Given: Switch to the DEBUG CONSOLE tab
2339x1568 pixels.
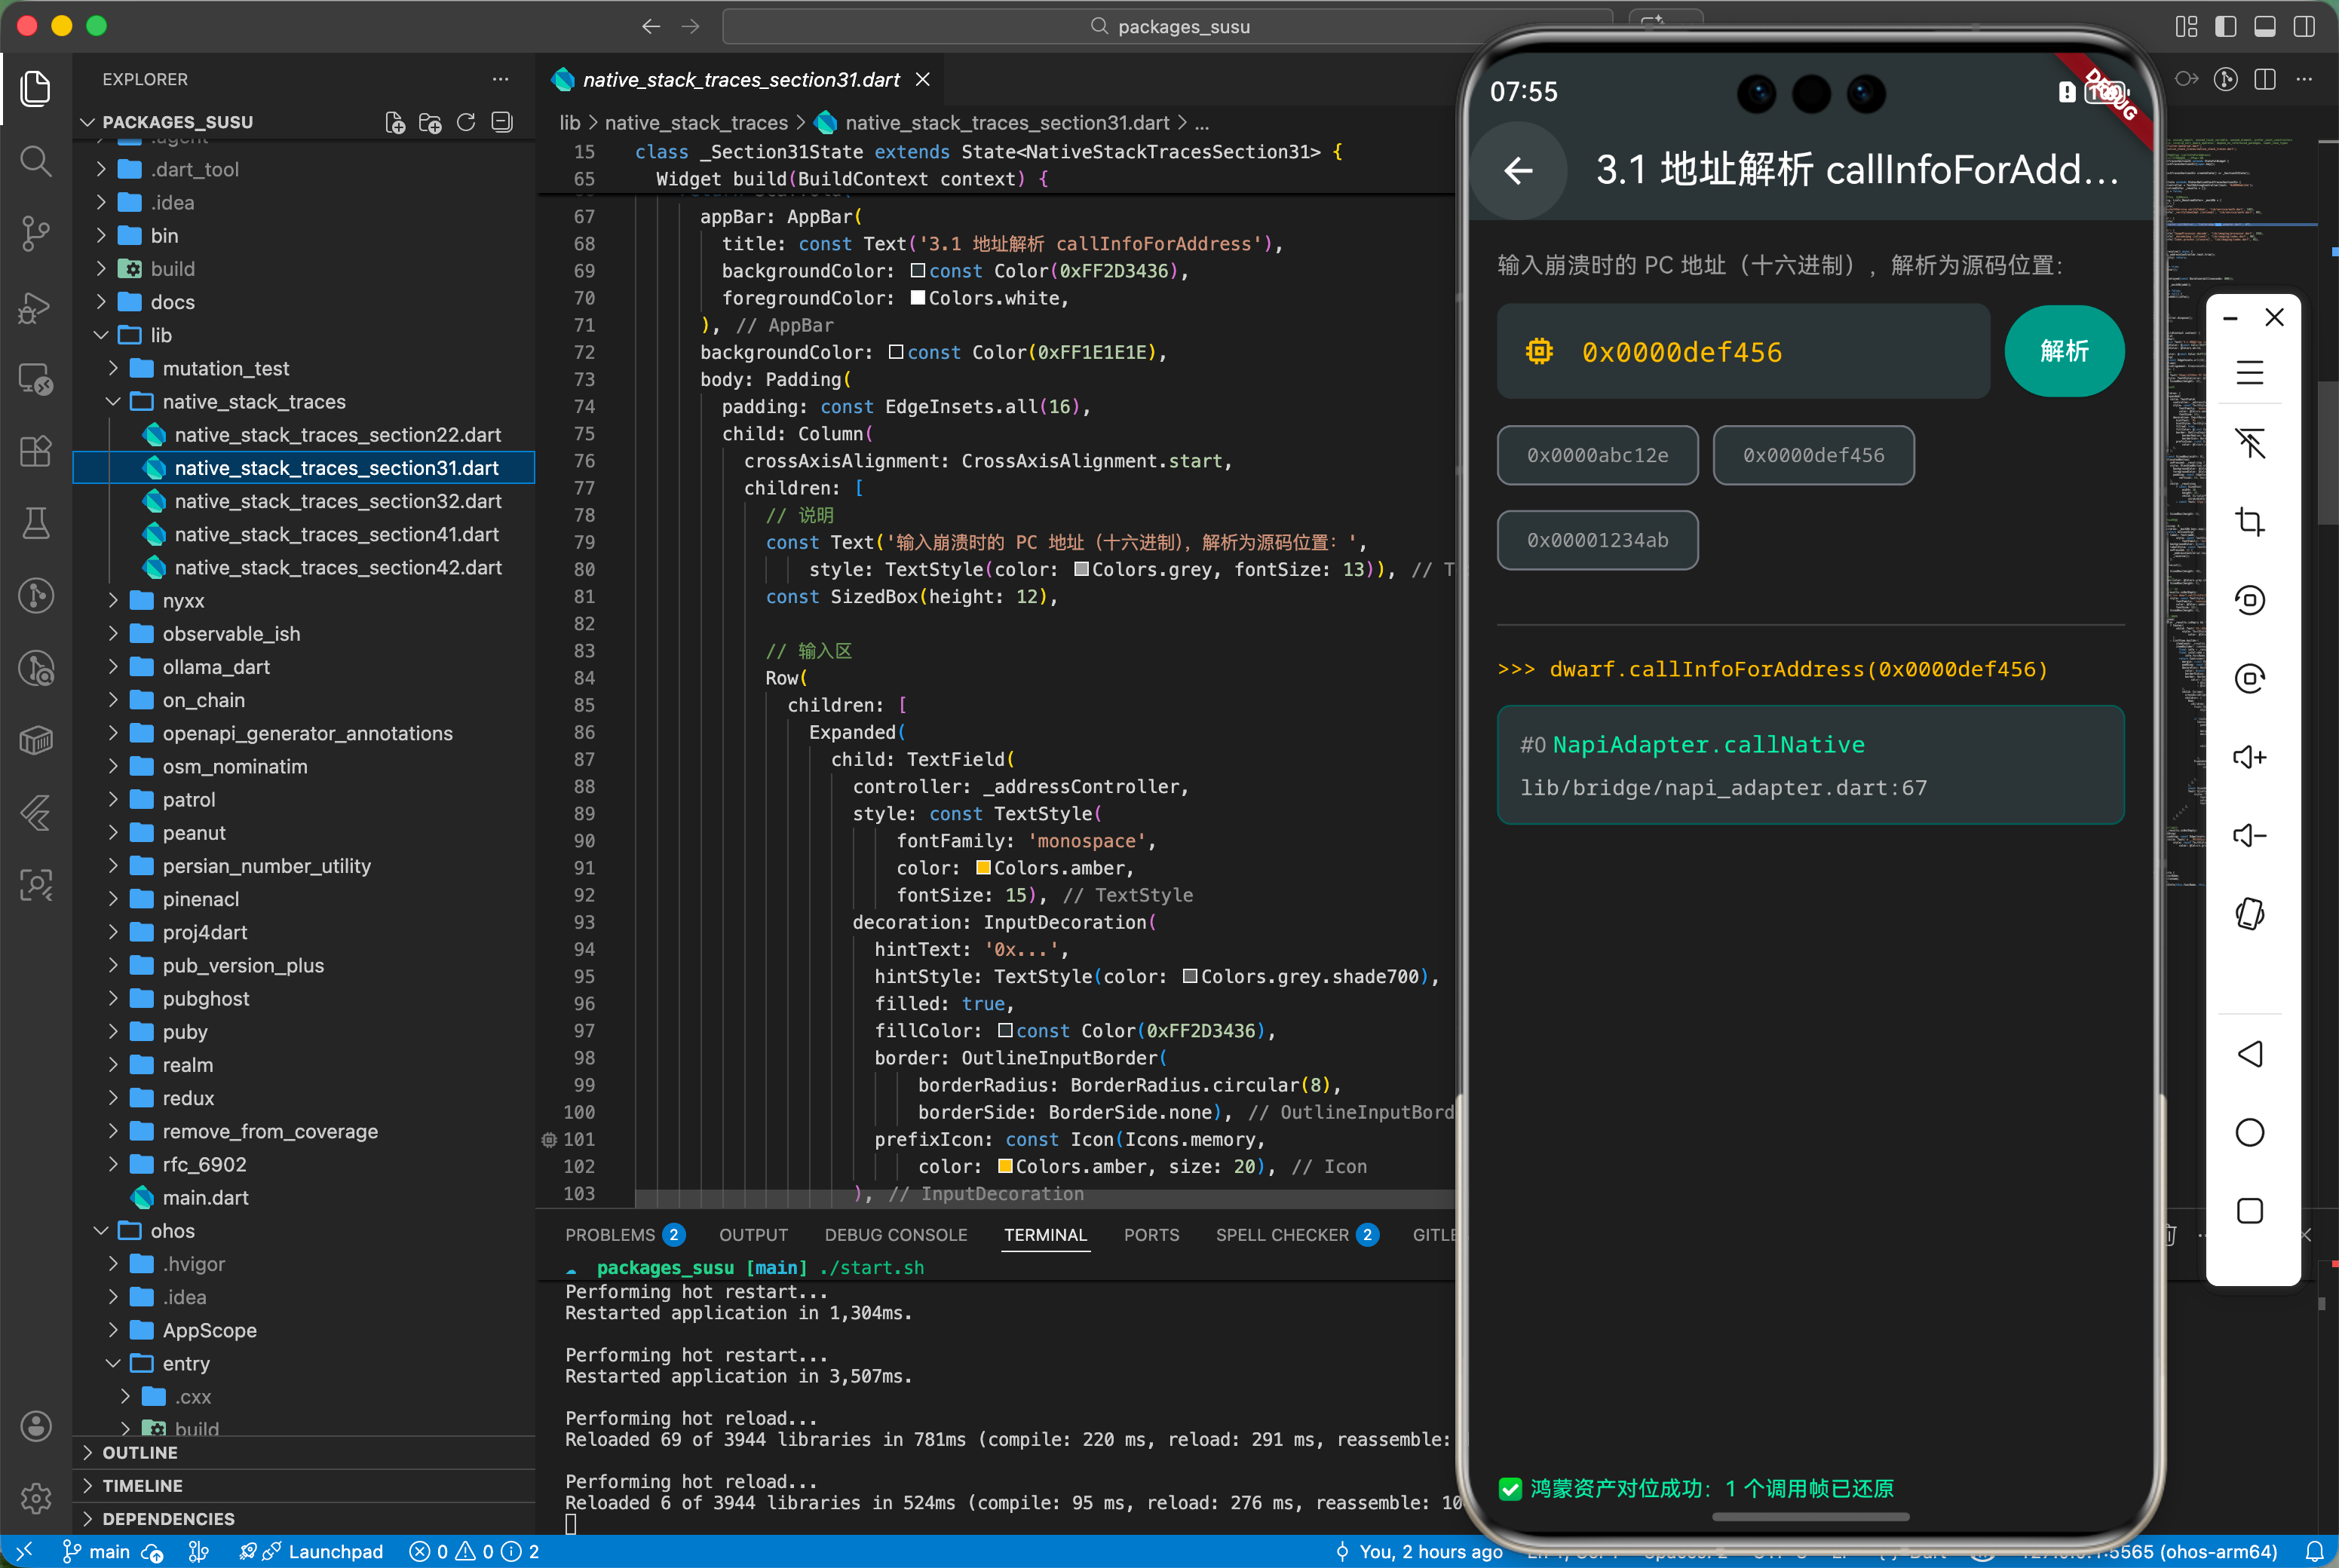Looking at the screenshot, I should pyautogui.click(x=895, y=1235).
